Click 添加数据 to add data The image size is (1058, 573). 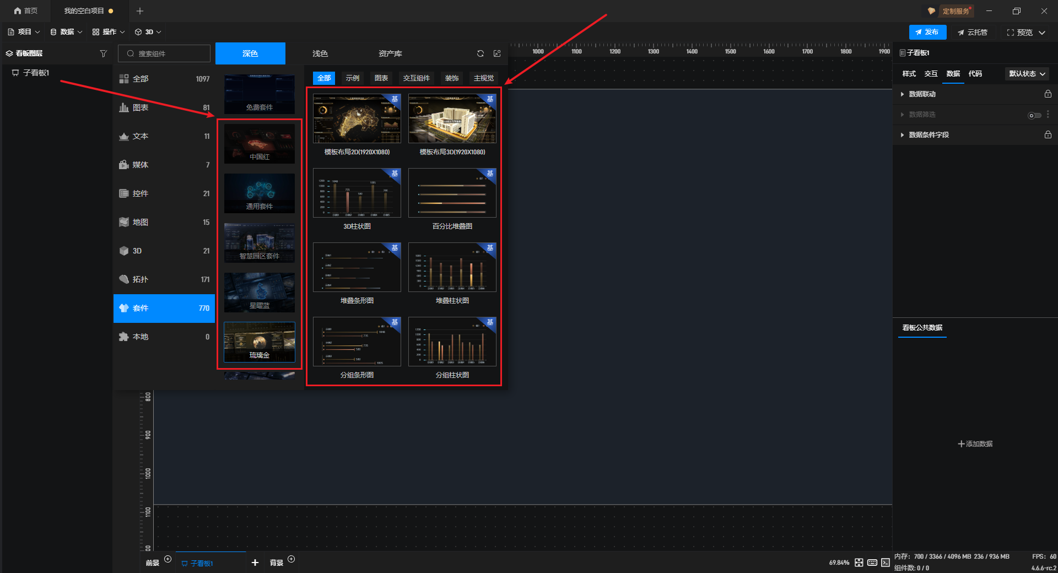975,444
